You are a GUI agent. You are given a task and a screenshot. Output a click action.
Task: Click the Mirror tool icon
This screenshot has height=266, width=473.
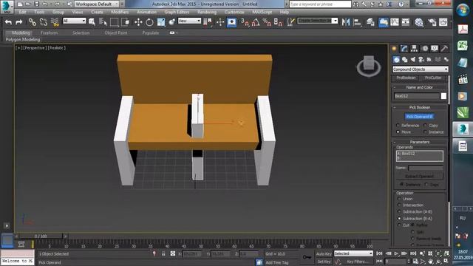(346, 22)
